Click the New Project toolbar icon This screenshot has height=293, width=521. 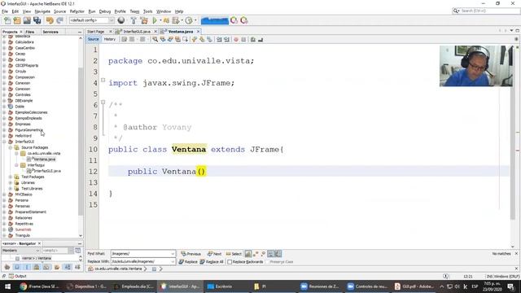coord(17,20)
